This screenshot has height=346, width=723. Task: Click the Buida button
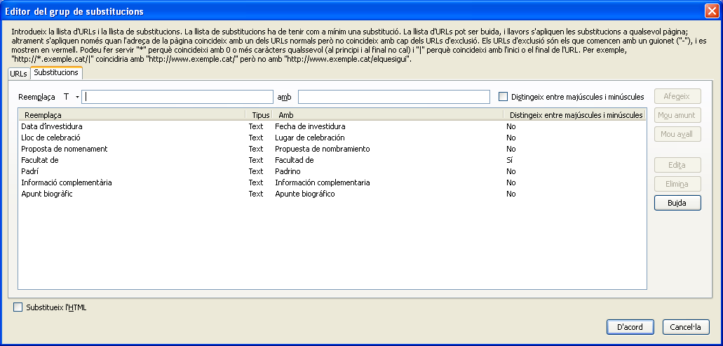tap(677, 203)
